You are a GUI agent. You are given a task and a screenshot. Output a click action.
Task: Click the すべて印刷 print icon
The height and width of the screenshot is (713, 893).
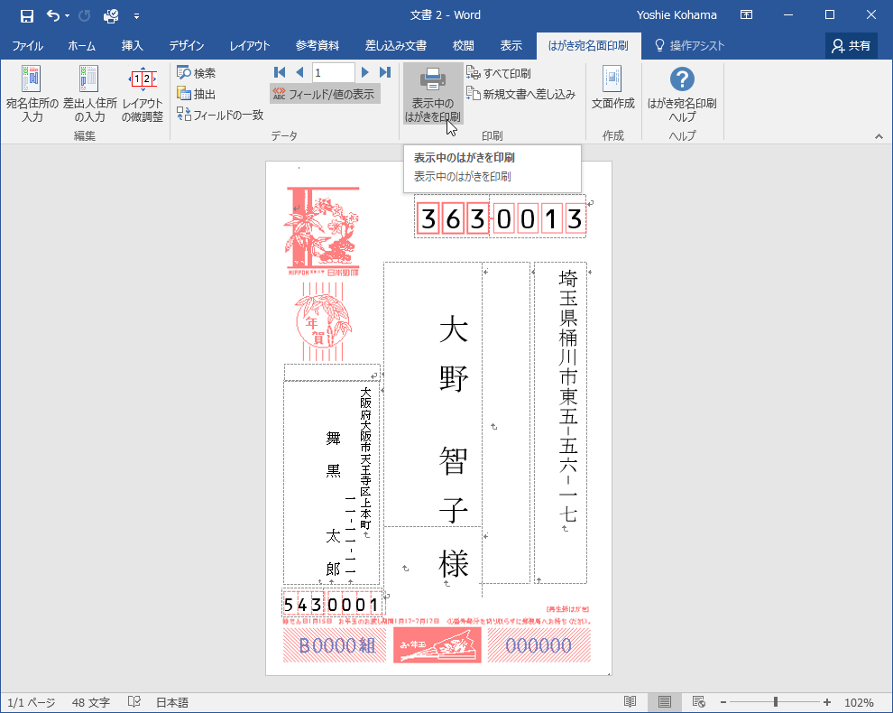pyautogui.click(x=494, y=72)
